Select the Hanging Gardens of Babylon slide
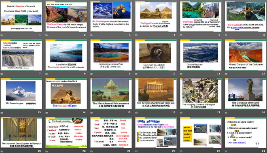Screen dimensions: 267x153 [201, 93]
